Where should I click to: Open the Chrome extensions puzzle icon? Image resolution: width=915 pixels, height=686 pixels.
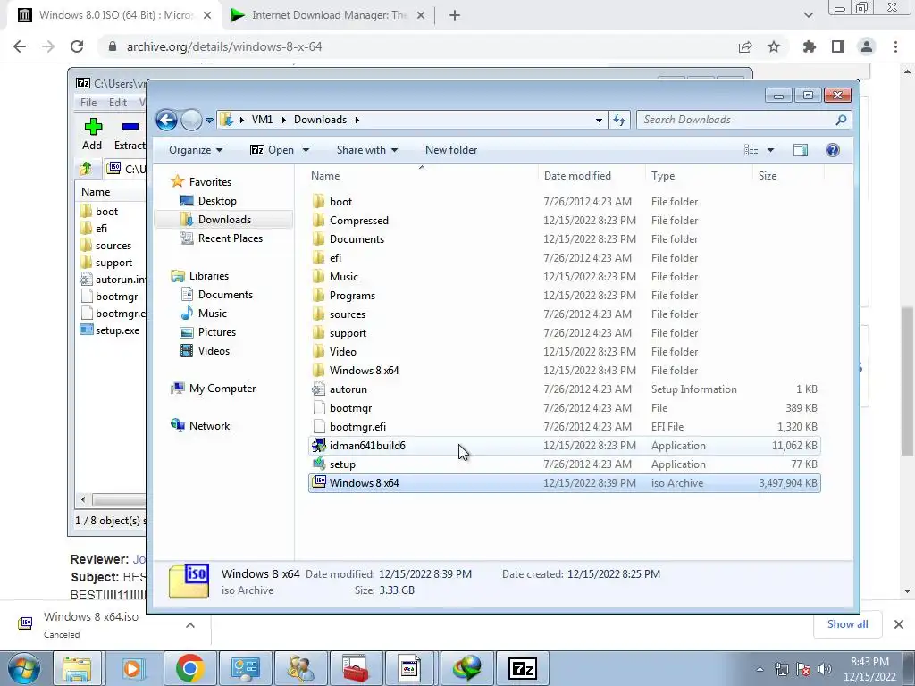(x=810, y=46)
